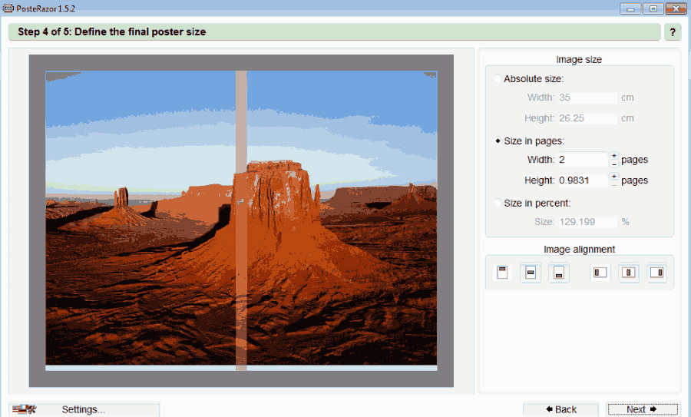Increase pages width with plus stepper
Viewport: 691px width, 417px height.
pyautogui.click(x=614, y=156)
